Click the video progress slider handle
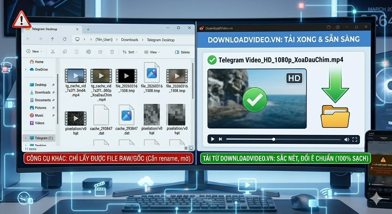Screen dimensions: 392x214 point(274,139)
